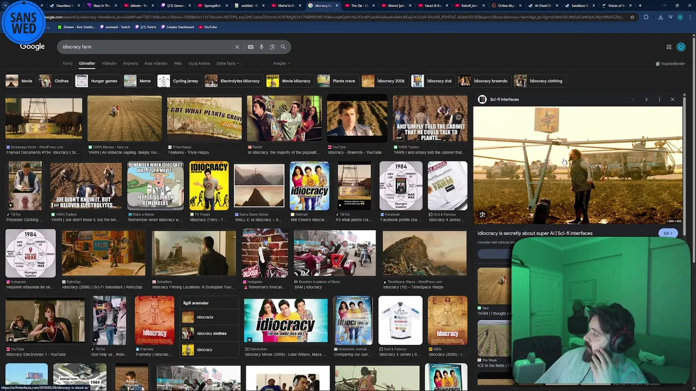Switch to the SpongeBob browser tab
696x391 pixels.
[x=211, y=5]
